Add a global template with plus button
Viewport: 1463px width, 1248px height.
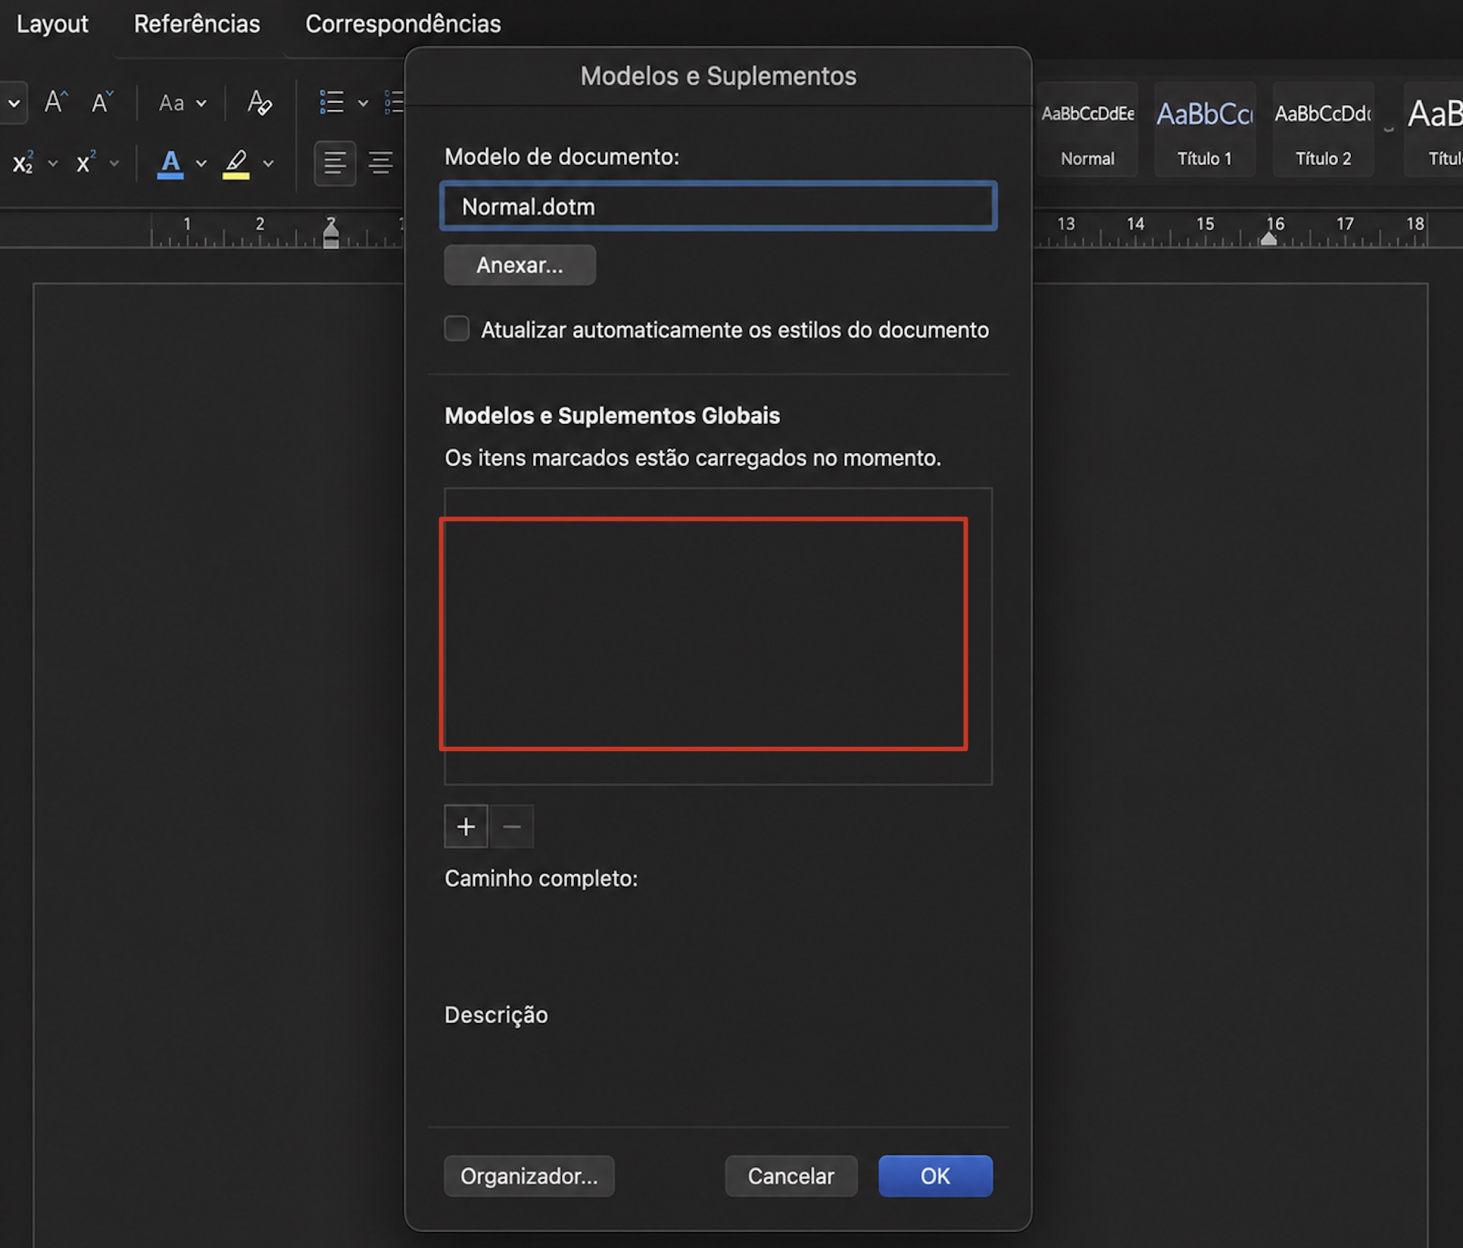point(466,826)
